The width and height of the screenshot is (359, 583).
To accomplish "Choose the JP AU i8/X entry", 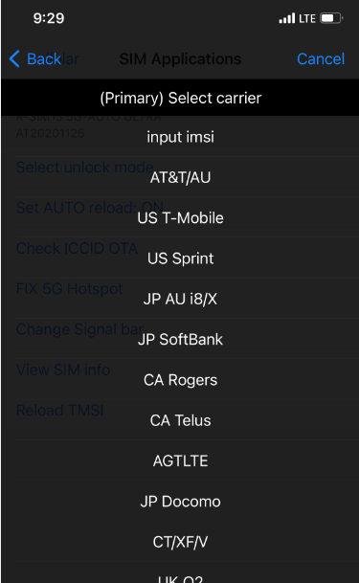I will [x=180, y=299].
